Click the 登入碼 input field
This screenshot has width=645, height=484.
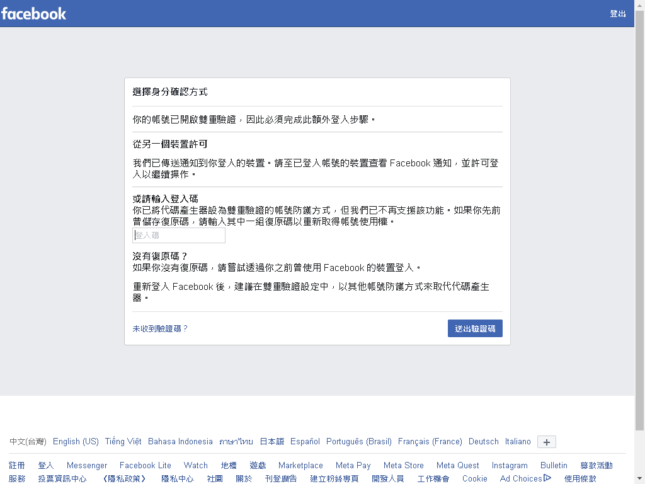(x=178, y=234)
